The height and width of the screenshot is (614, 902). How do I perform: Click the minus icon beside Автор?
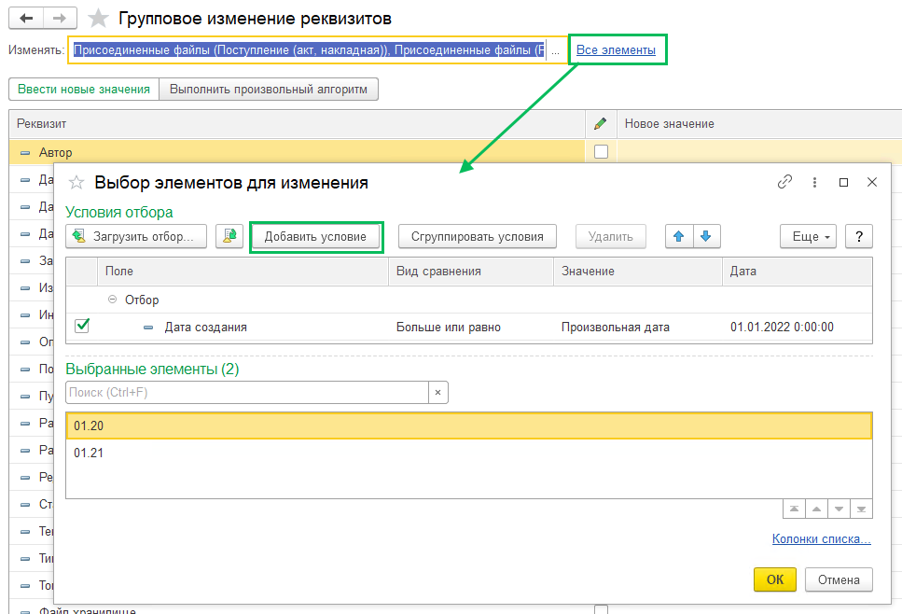click(25, 152)
